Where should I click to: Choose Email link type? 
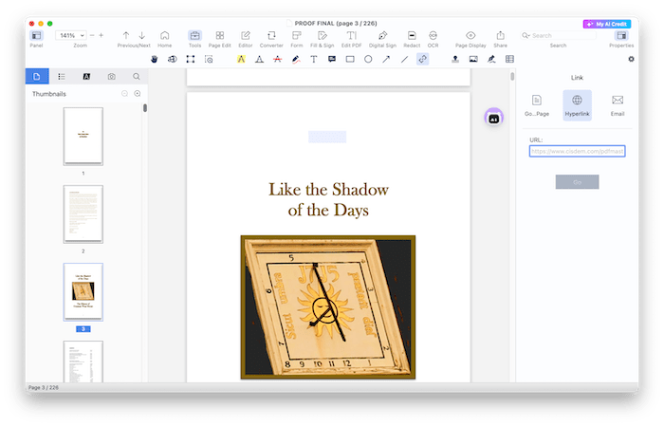pos(618,105)
